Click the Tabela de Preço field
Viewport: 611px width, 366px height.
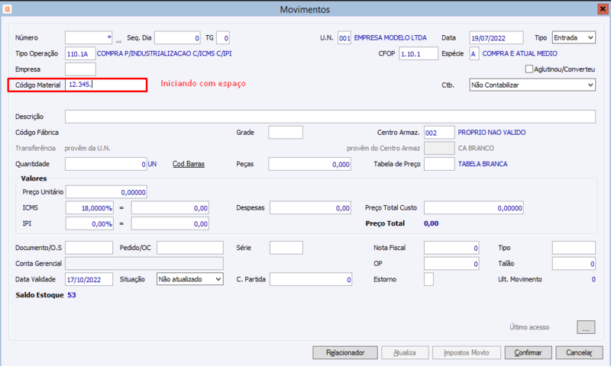[x=439, y=164]
